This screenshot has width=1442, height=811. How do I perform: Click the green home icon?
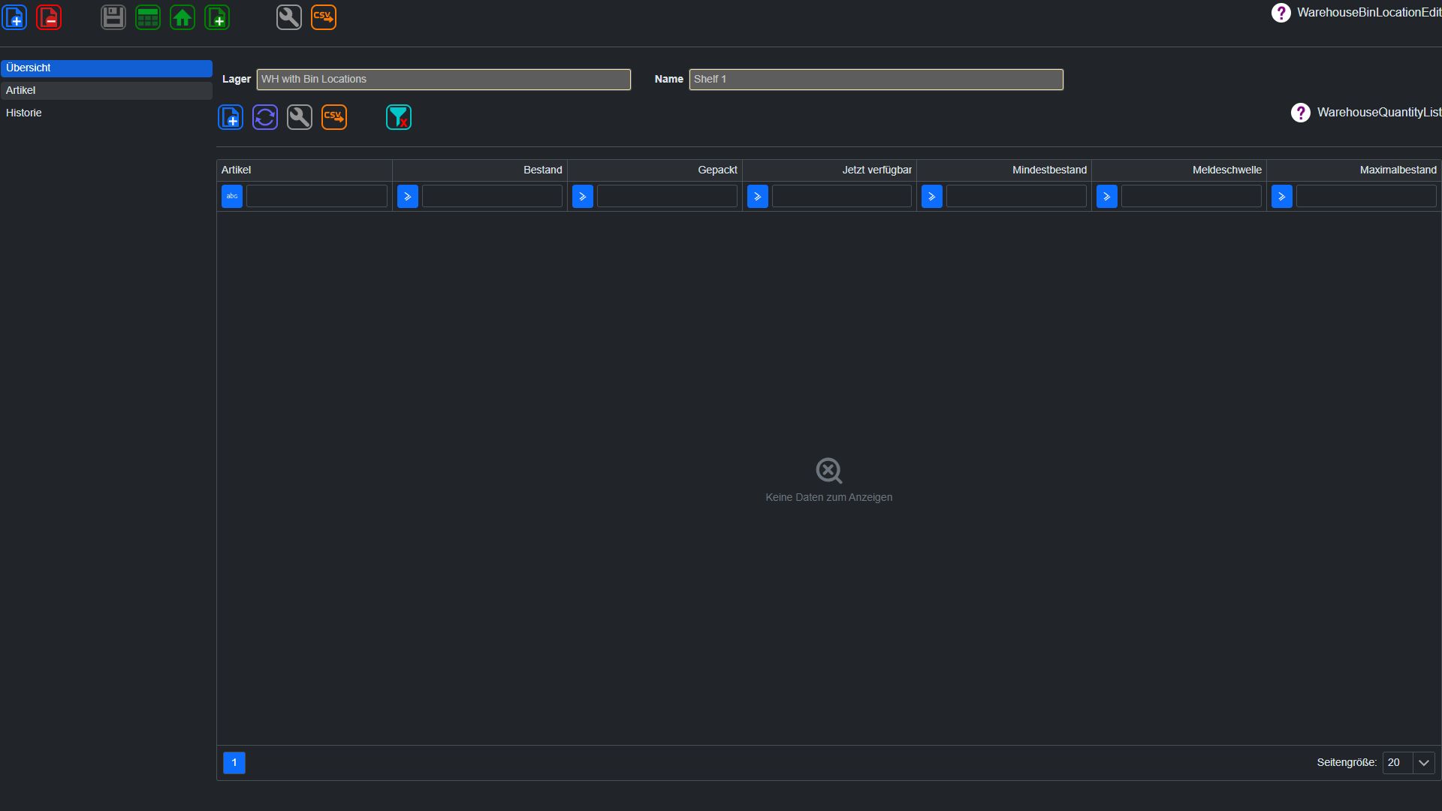183,17
